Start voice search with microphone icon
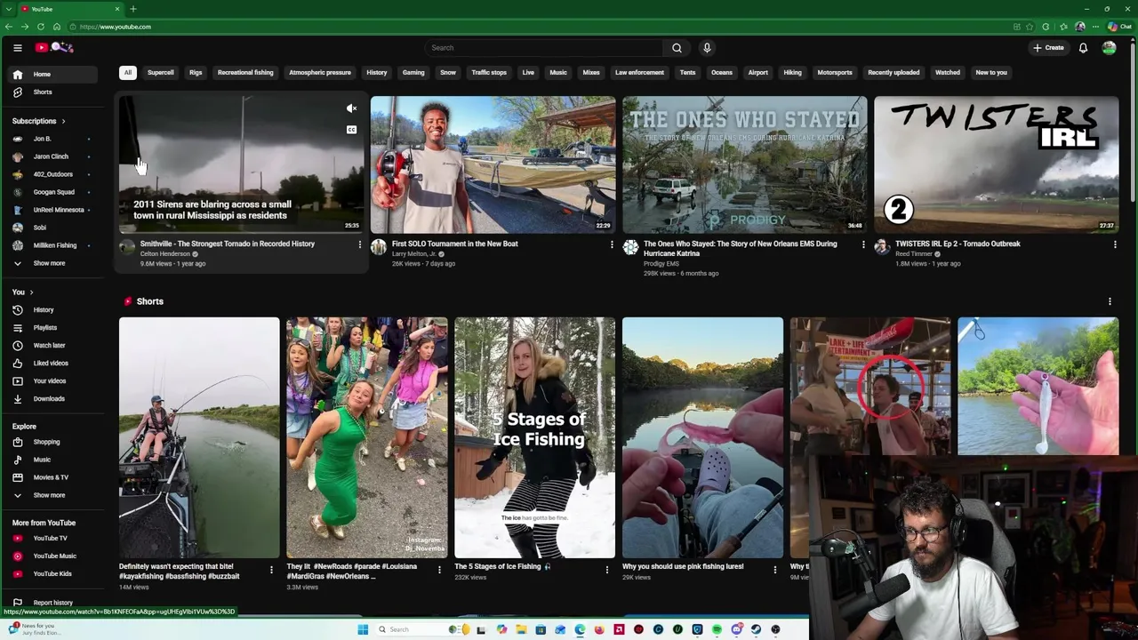The width and height of the screenshot is (1138, 640). pyautogui.click(x=707, y=48)
